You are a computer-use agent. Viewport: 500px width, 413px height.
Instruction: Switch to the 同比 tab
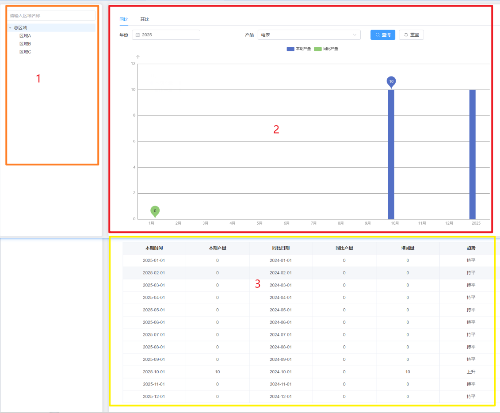(x=124, y=19)
